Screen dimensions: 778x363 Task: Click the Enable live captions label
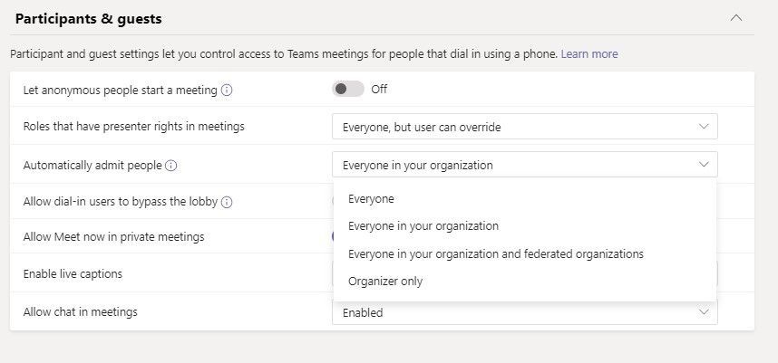(73, 273)
